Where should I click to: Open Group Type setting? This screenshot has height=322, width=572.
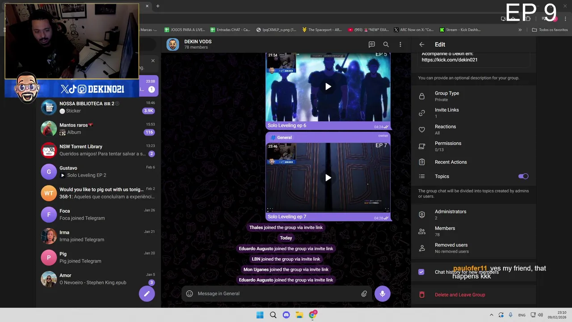click(x=473, y=96)
